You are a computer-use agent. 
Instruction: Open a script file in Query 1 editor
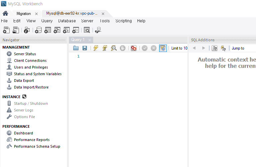pos(76,48)
